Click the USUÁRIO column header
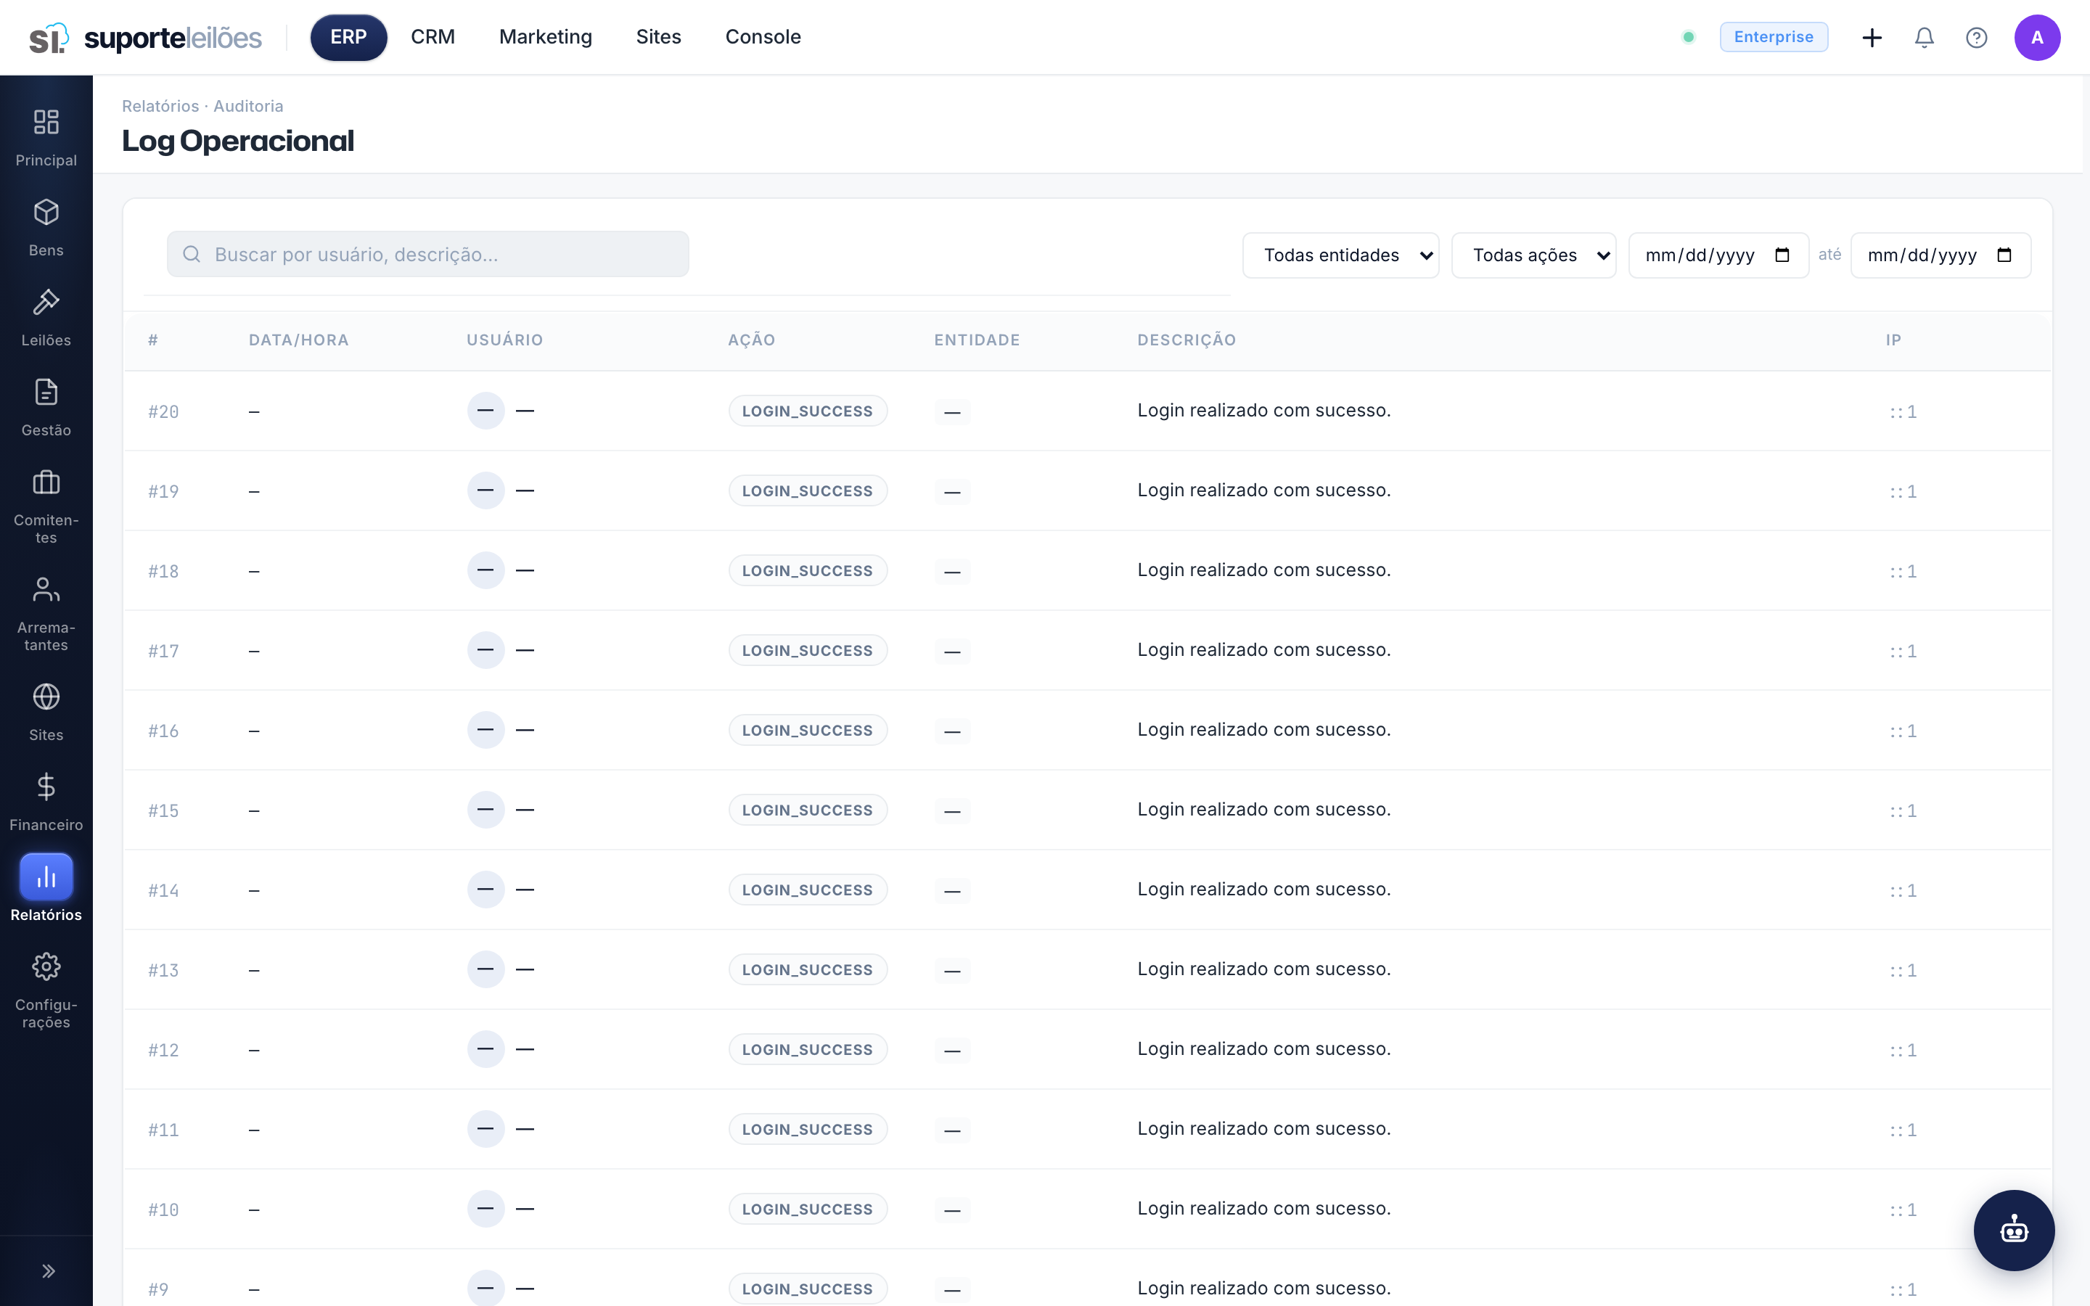This screenshot has width=2090, height=1306. pos(504,340)
